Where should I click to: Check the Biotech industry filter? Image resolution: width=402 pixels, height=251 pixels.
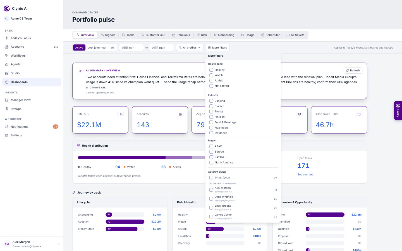coord(211,106)
